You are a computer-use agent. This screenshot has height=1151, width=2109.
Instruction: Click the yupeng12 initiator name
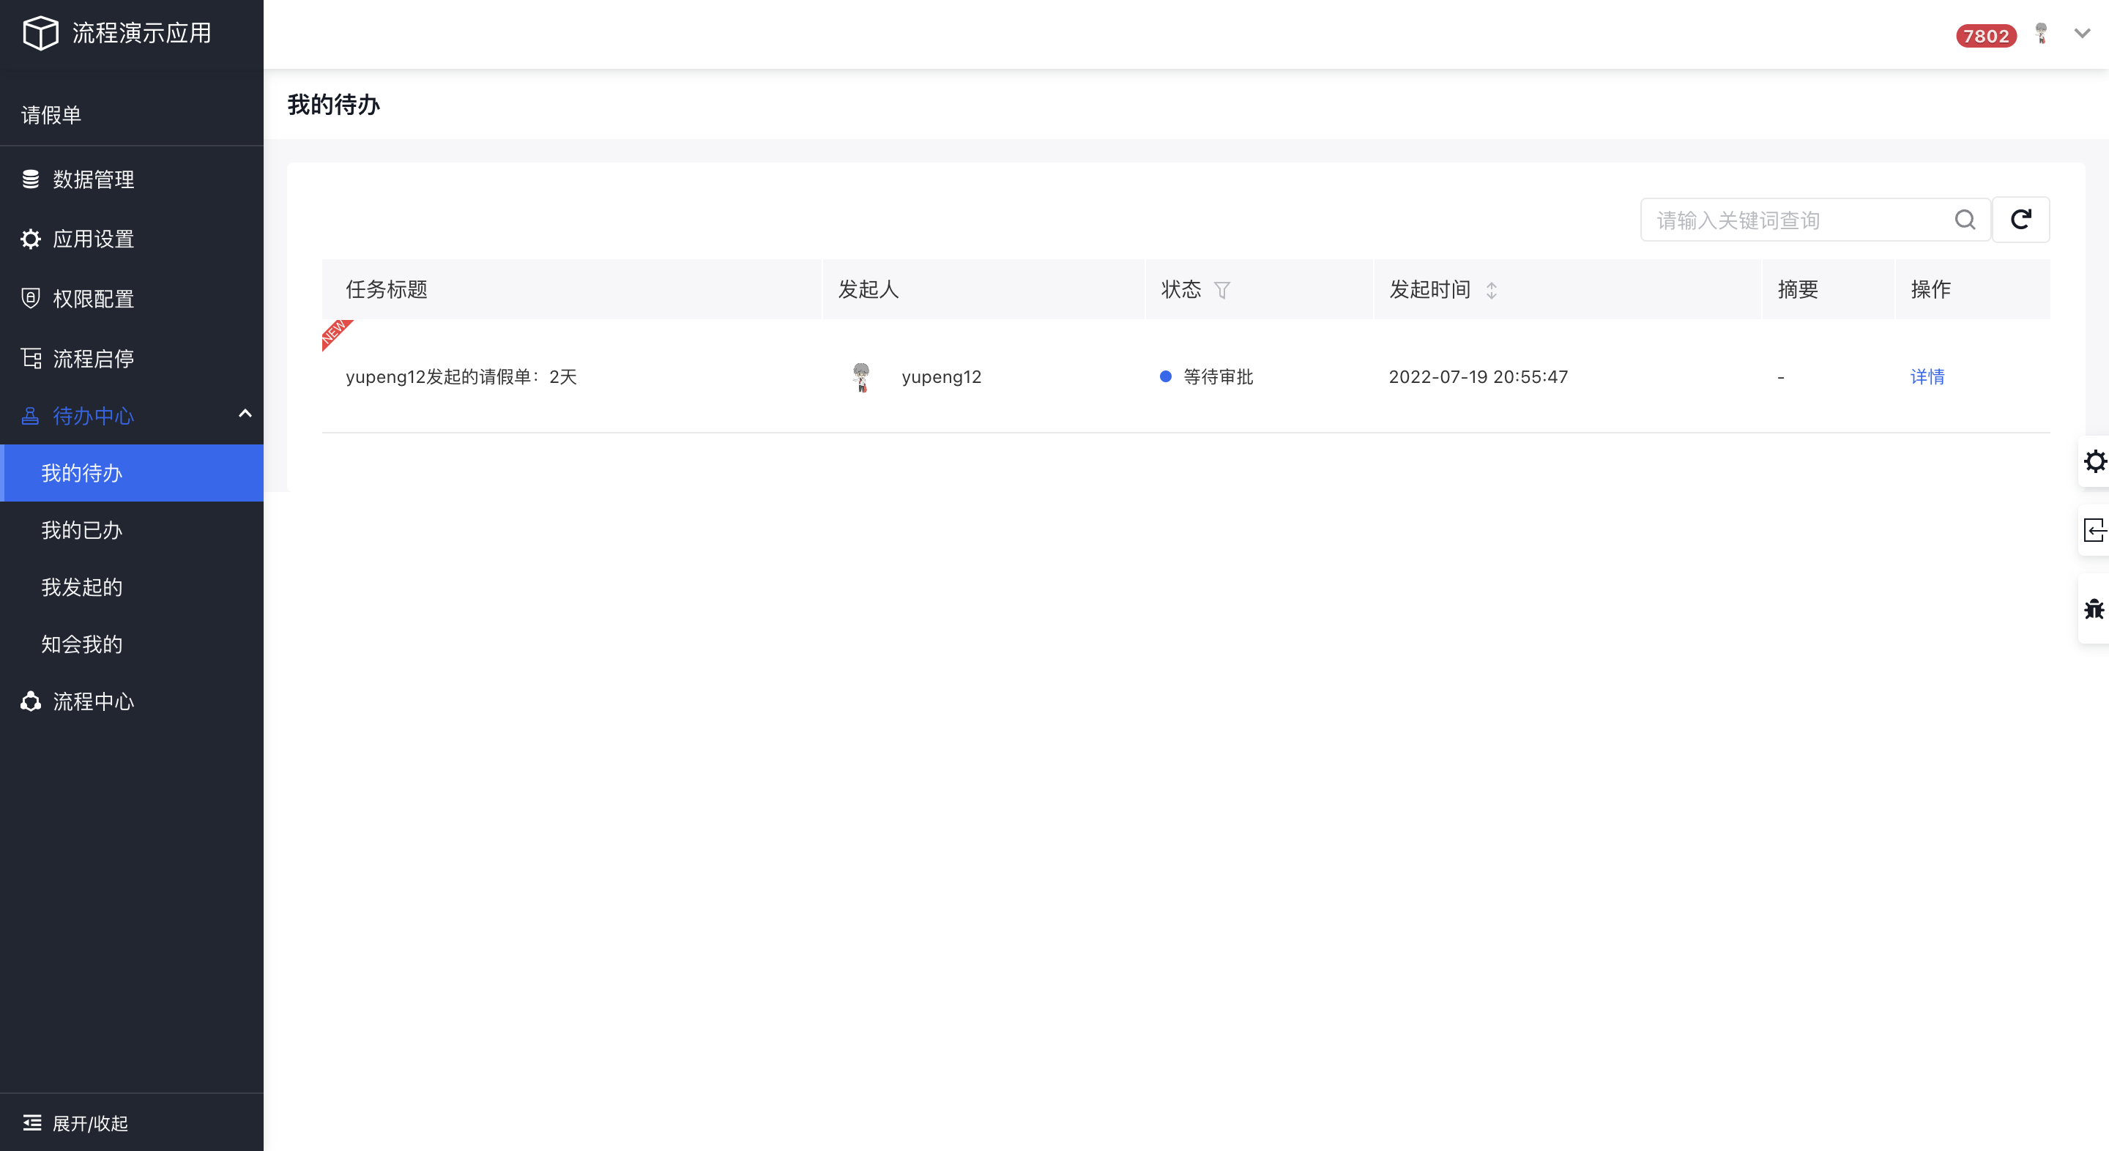tap(942, 376)
